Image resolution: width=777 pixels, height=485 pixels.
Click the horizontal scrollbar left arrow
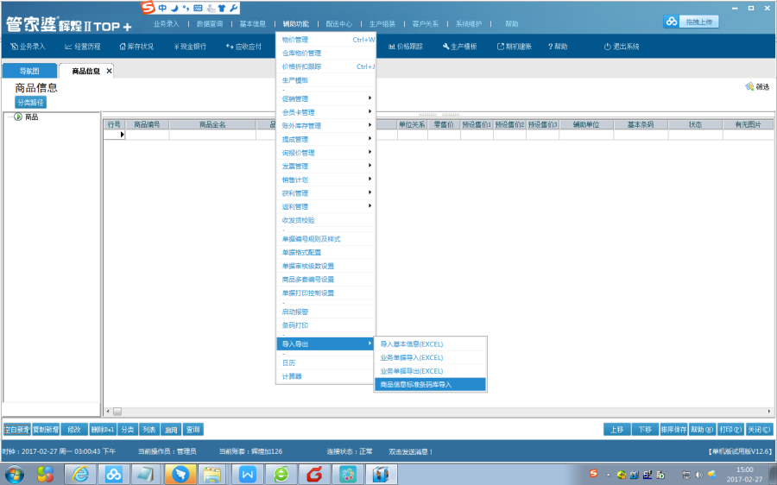107,411
